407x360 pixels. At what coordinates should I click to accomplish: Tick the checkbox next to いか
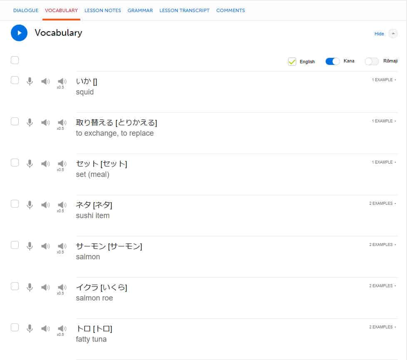point(15,80)
